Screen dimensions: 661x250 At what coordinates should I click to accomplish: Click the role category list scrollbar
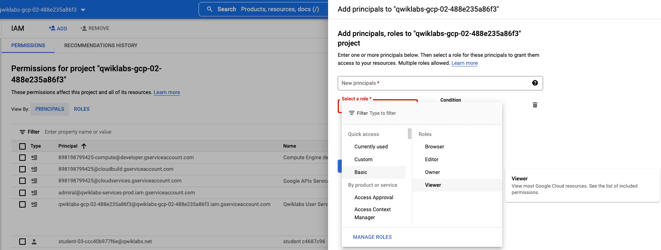pyautogui.click(x=410, y=134)
